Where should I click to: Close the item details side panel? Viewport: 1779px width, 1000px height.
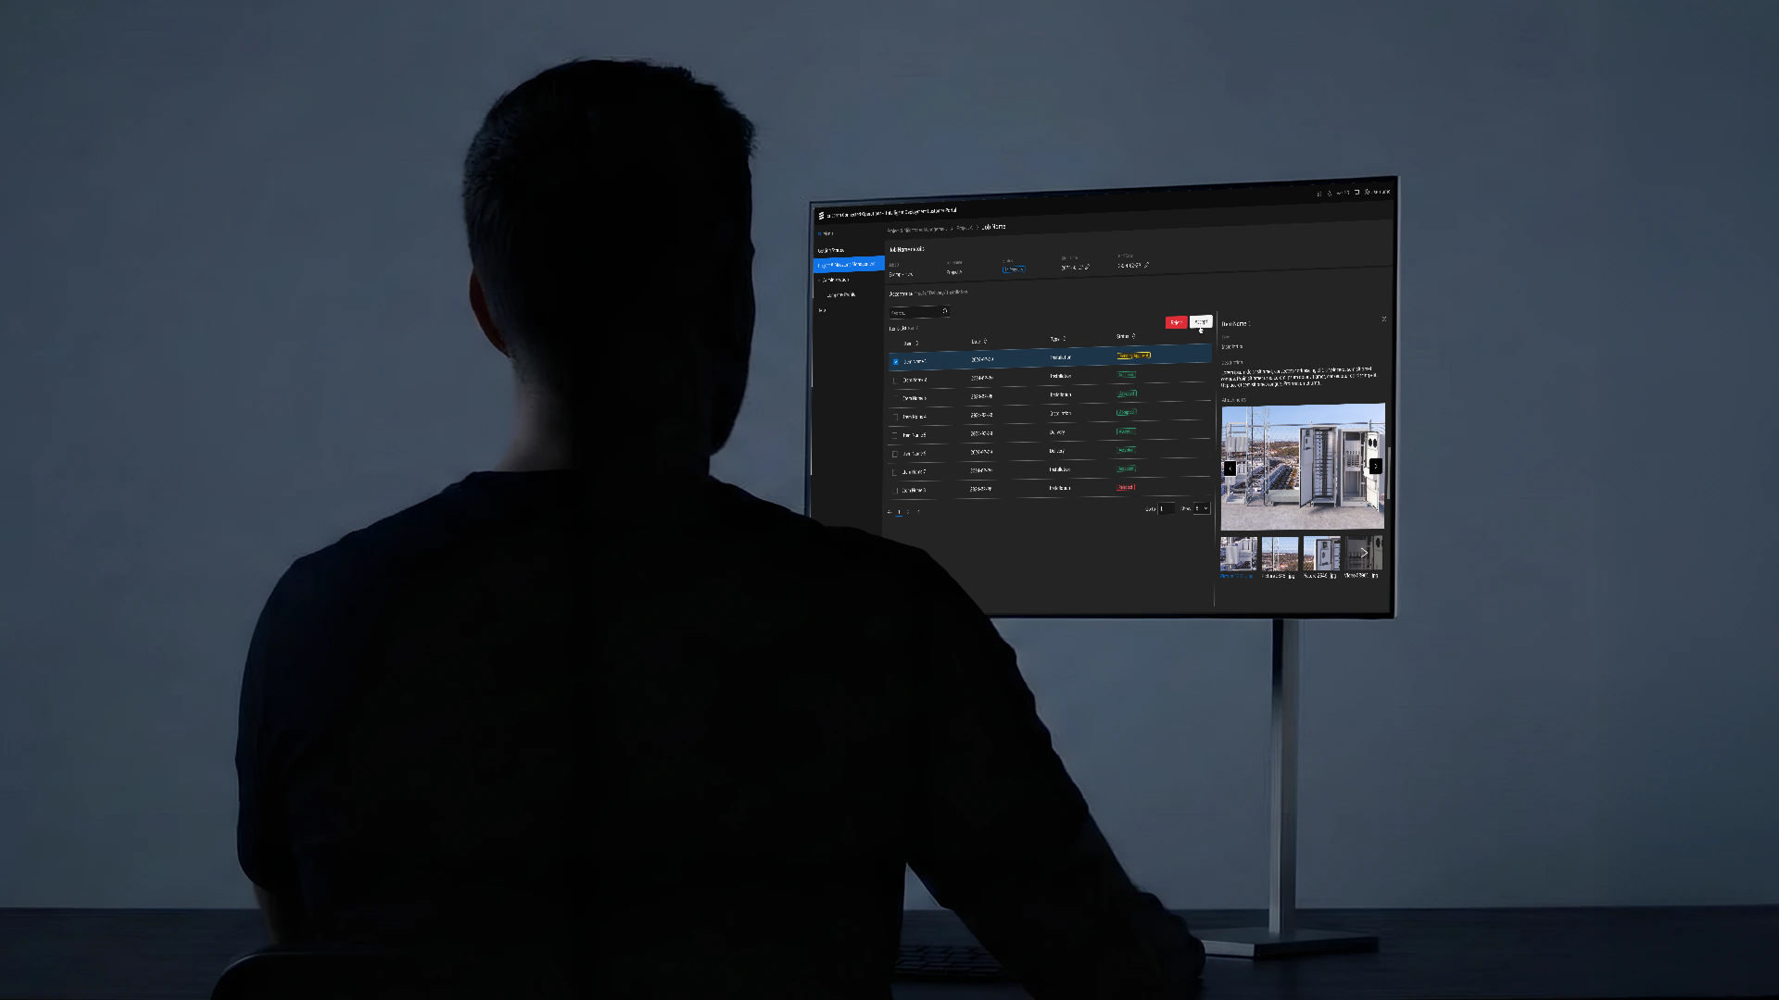(x=1384, y=319)
